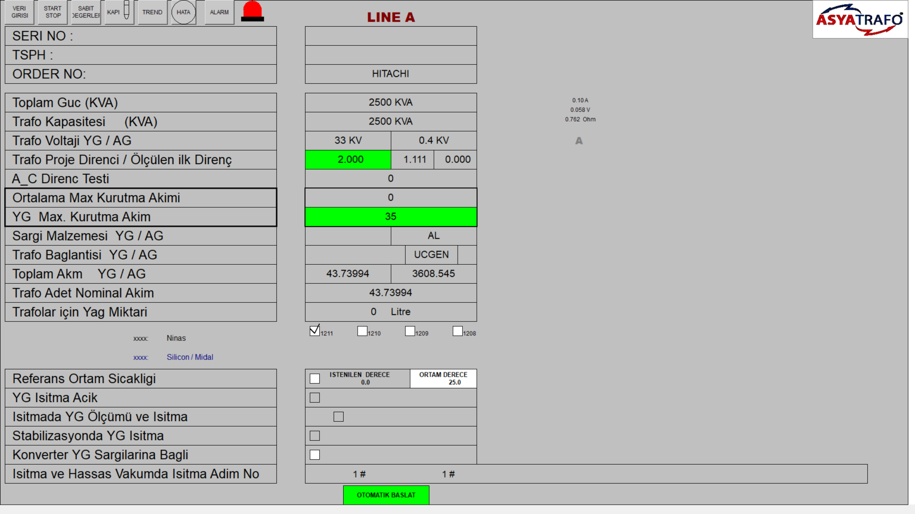This screenshot has width=915, height=514.
Task: Toggle the Stabilizasyonda YG Isitma checkbox
Action: (x=315, y=435)
